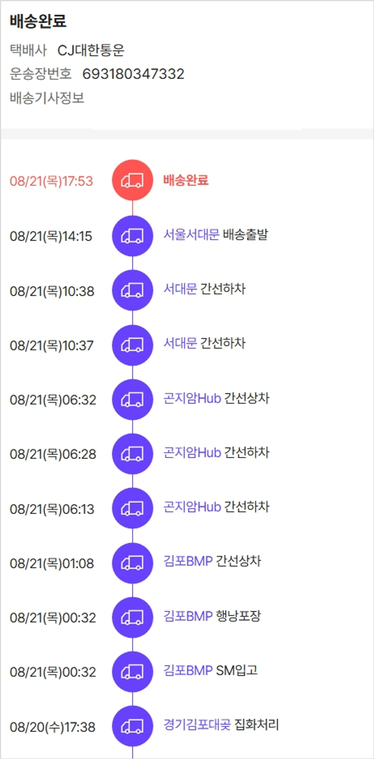Open the 서울서대문 location link
The width and height of the screenshot is (374, 759).
(x=191, y=235)
